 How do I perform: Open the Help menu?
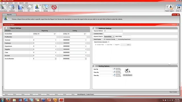(26, 3)
